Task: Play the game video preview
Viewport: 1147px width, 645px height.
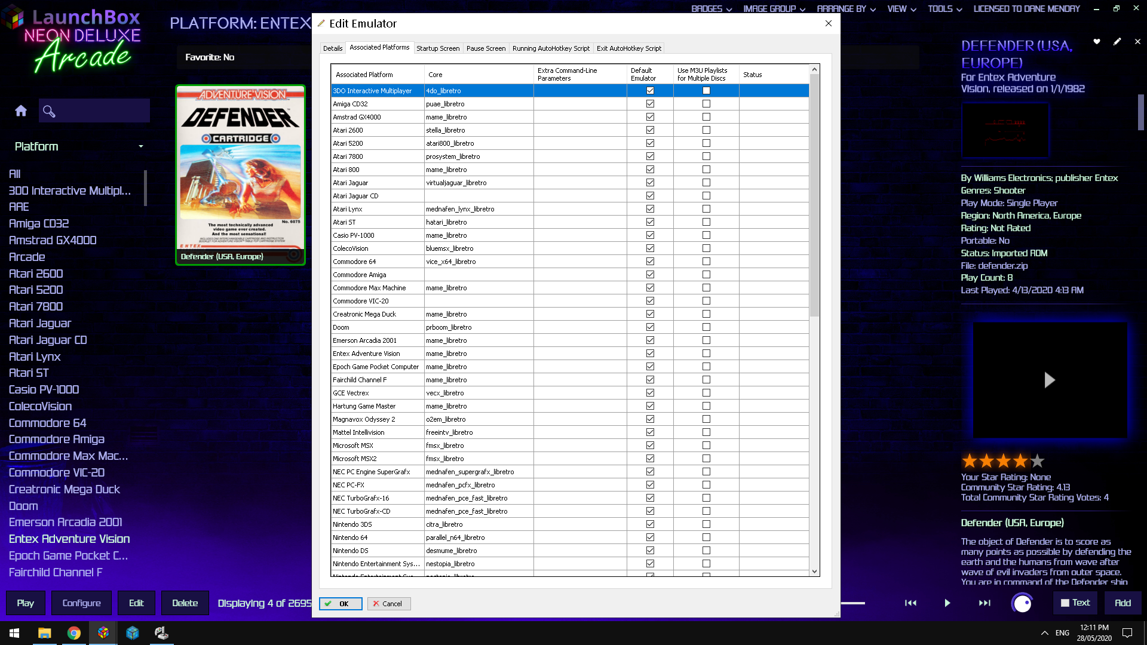Action: [x=1050, y=380]
